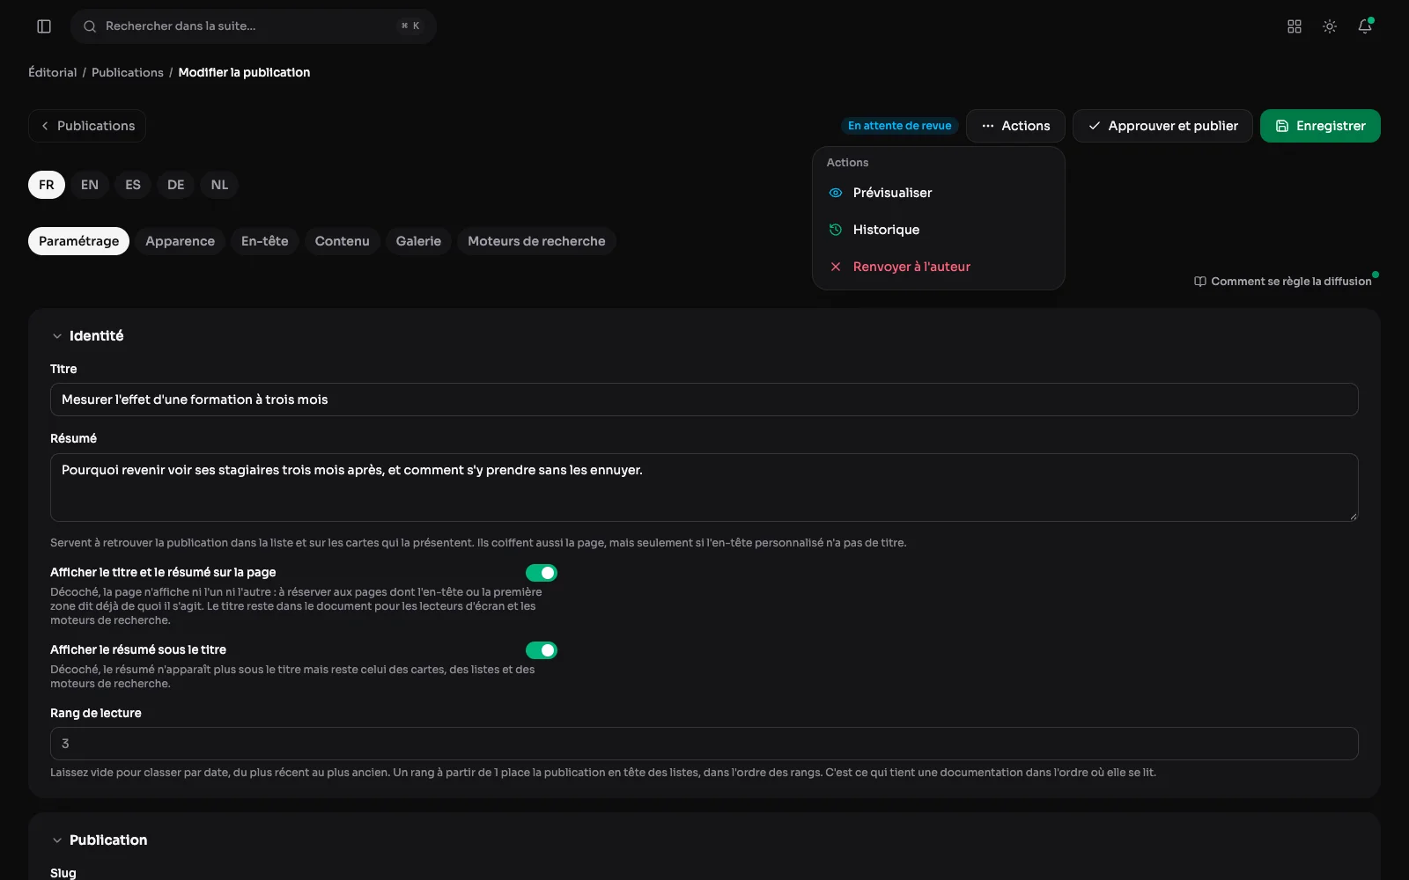Switch theme with the sun icon
Viewport: 1409px width, 880px height.
click(x=1330, y=26)
